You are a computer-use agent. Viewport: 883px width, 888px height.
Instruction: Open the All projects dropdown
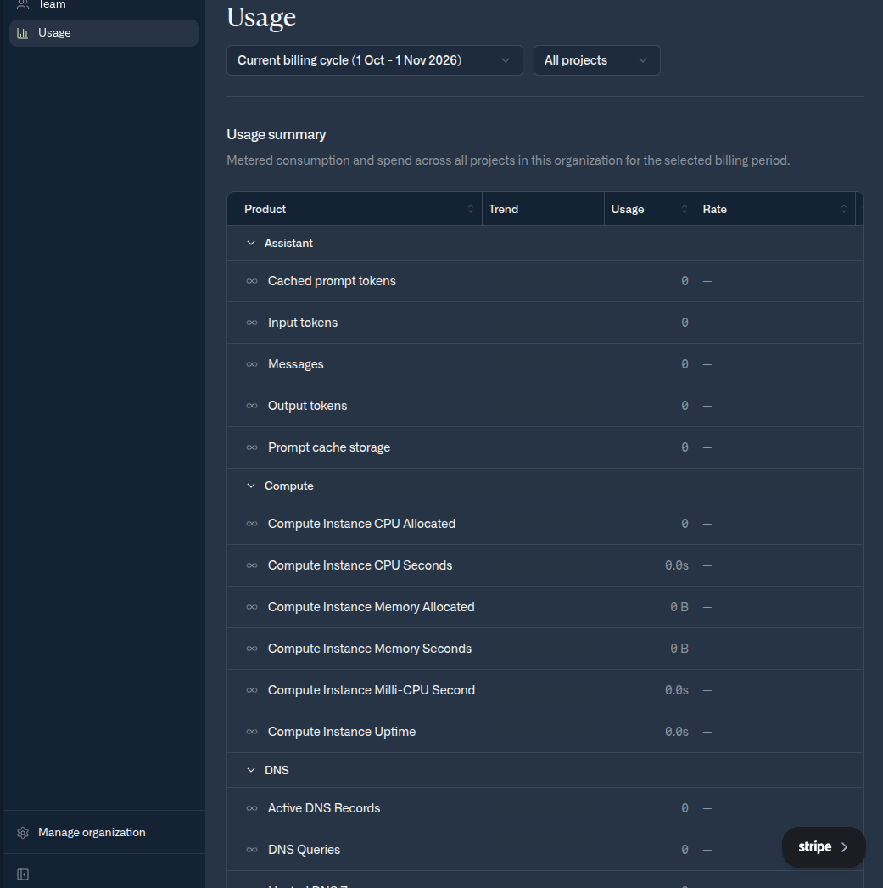click(597, 60)
